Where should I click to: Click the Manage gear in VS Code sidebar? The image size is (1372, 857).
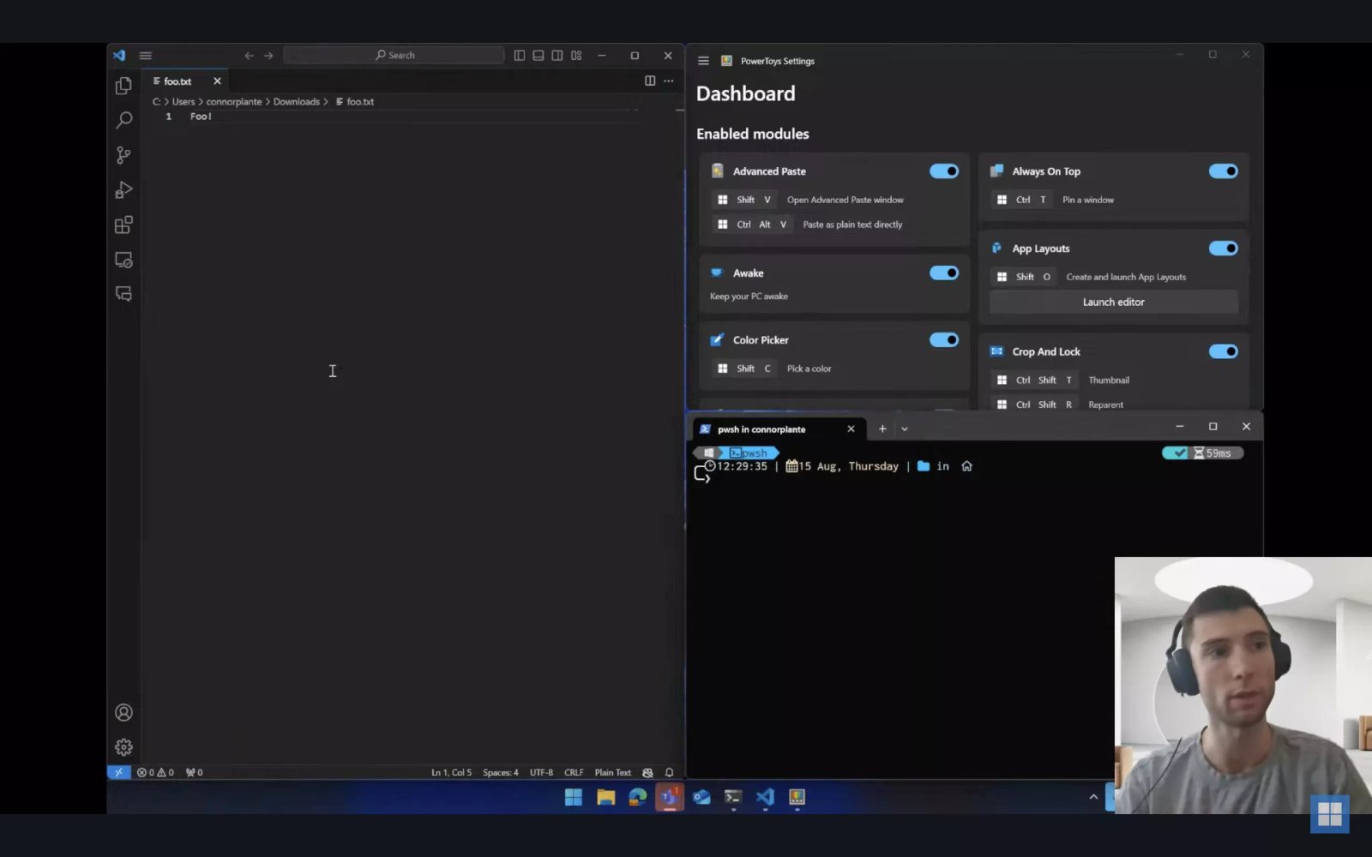123,746
